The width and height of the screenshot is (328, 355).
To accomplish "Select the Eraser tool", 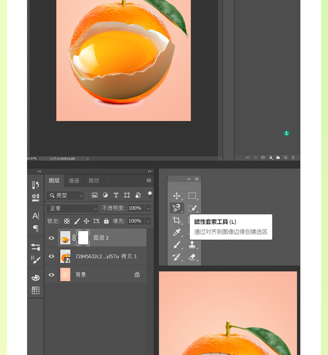I will tap(192, 257).
